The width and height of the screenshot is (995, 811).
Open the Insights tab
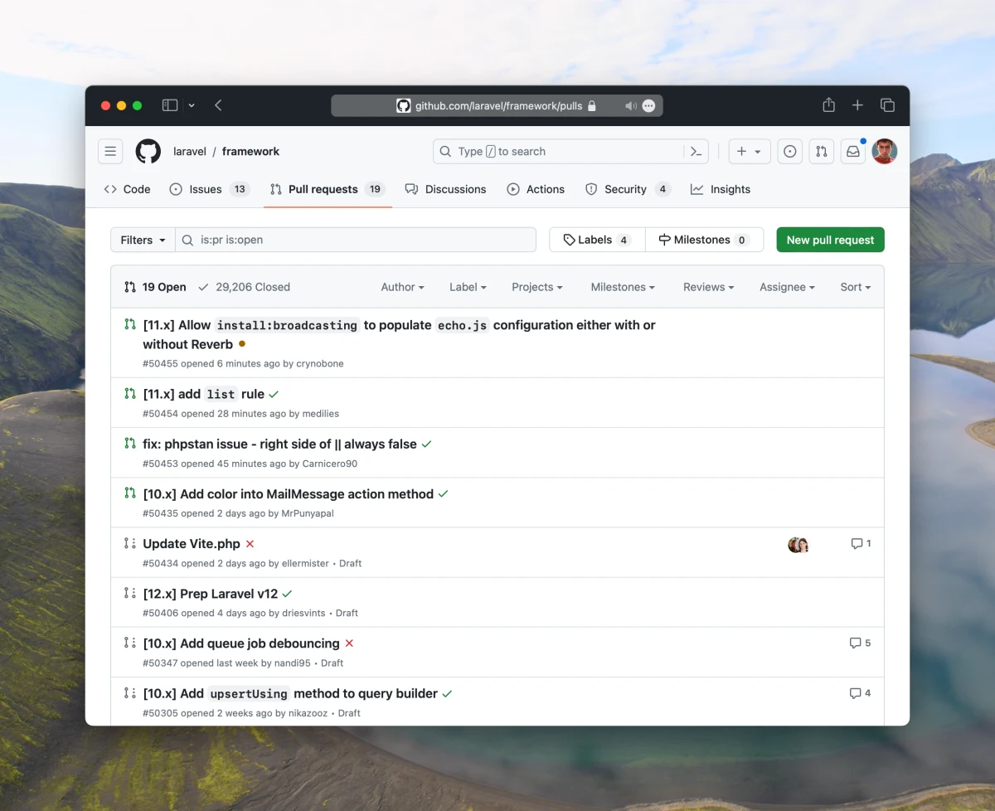point(720,189)
